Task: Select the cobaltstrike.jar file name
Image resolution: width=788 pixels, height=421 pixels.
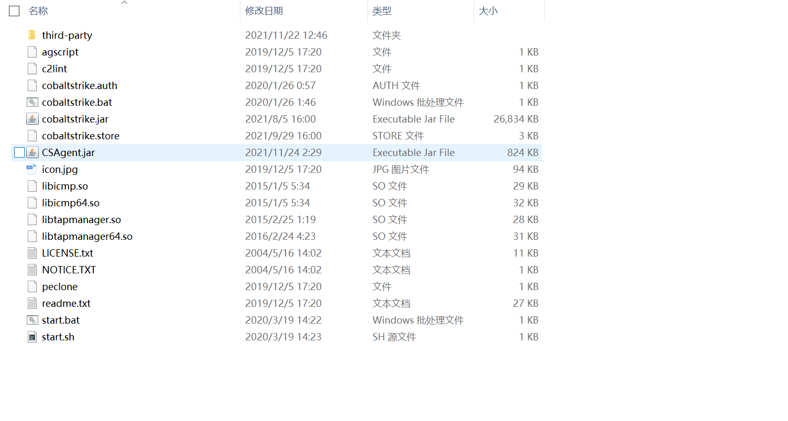Action: click(75, 119)
